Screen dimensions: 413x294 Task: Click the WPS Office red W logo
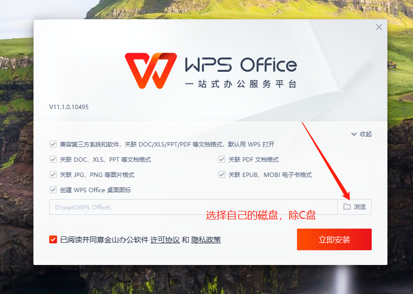(150, 71)
